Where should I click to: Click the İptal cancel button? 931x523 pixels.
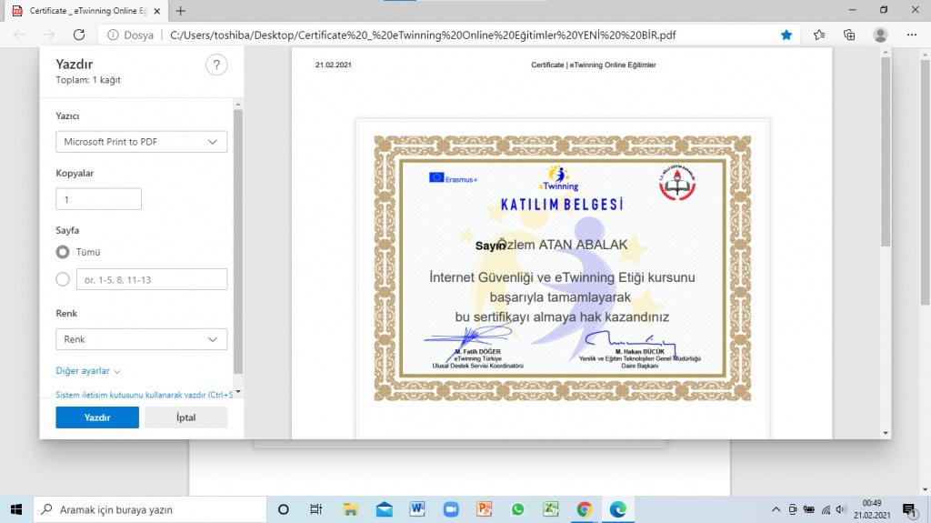(x=185, y=417)
